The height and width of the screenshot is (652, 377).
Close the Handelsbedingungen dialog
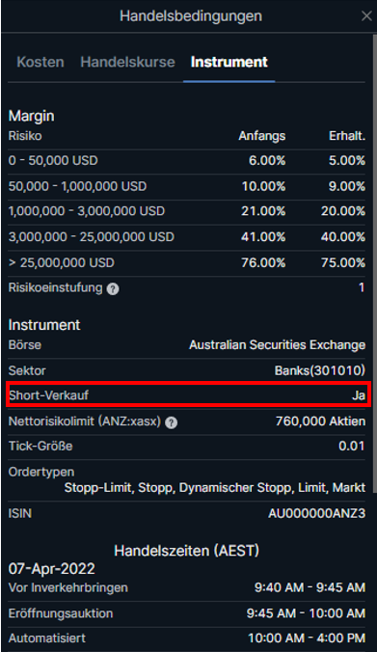tap(366, 15)
